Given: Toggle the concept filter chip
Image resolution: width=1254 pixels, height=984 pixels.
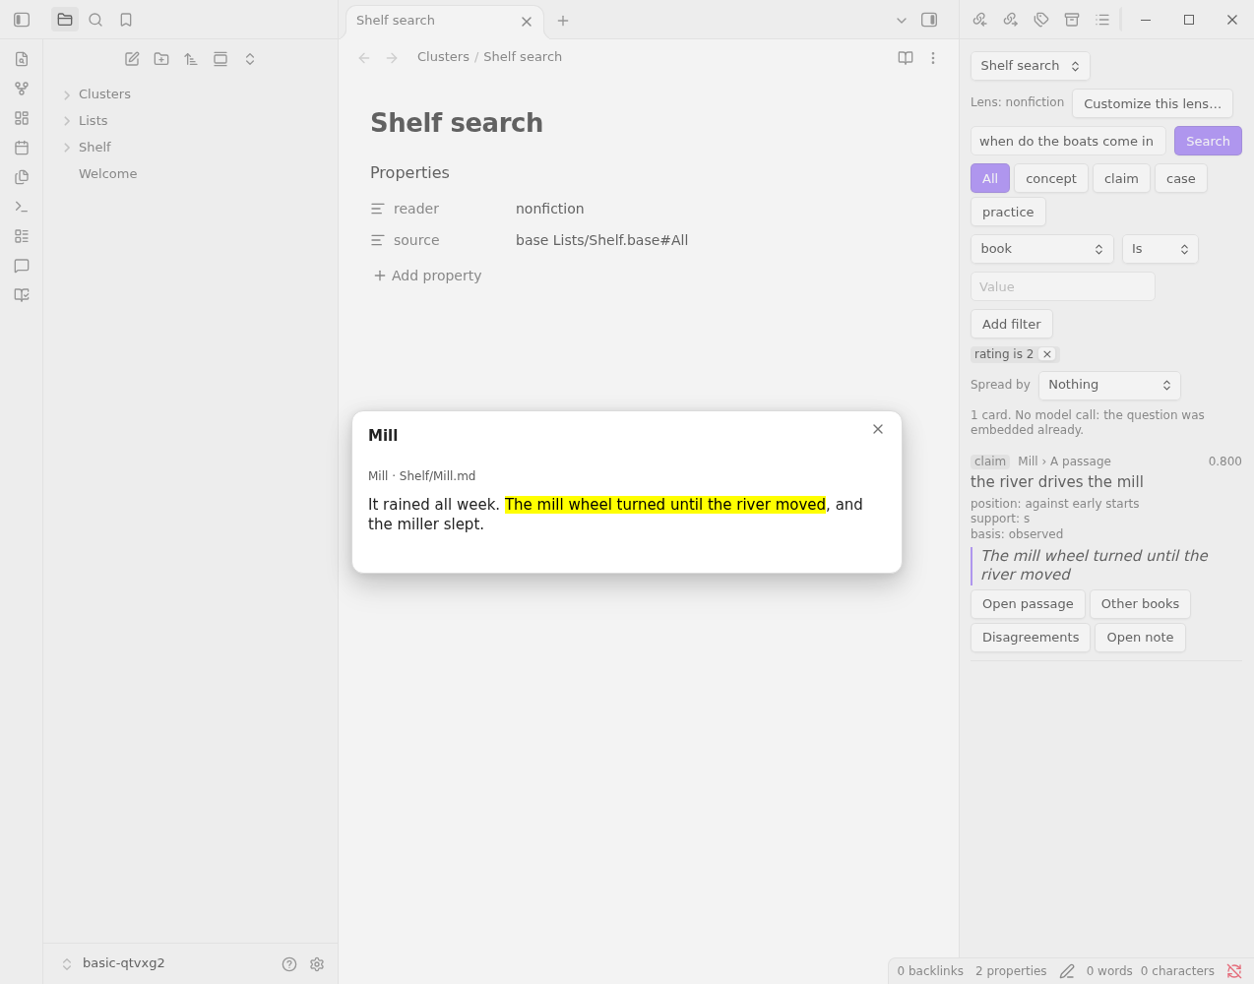Looking at the screenshot, I should point(1051,178).
